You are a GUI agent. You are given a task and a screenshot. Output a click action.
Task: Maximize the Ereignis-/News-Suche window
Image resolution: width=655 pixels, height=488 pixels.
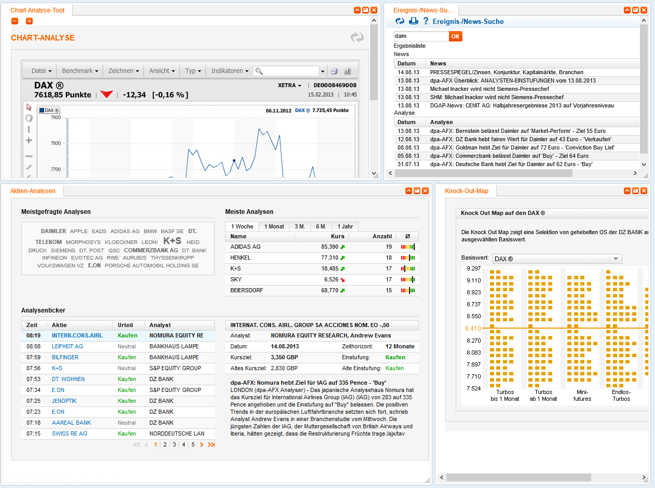point(635,10)
